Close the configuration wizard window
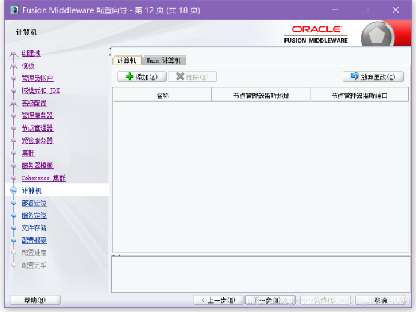Image resolution: width=416 pixels, height=312 pixels. [x=396, y=10]
